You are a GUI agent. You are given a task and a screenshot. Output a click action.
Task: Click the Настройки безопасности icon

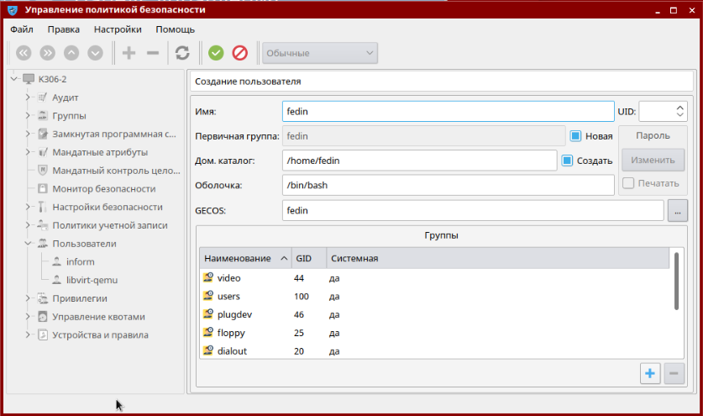click(x=43, y=207)
